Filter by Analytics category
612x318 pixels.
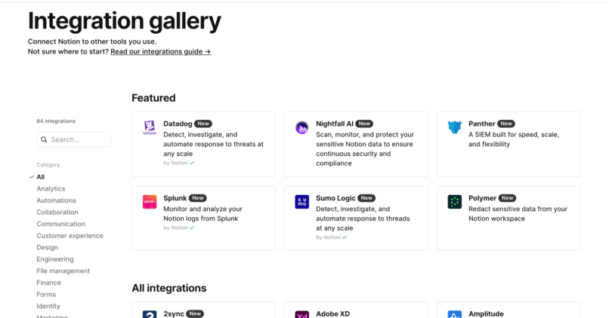click(51, 189)
